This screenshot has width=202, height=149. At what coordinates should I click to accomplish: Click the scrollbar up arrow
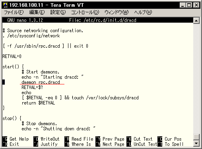click(196, 21)
